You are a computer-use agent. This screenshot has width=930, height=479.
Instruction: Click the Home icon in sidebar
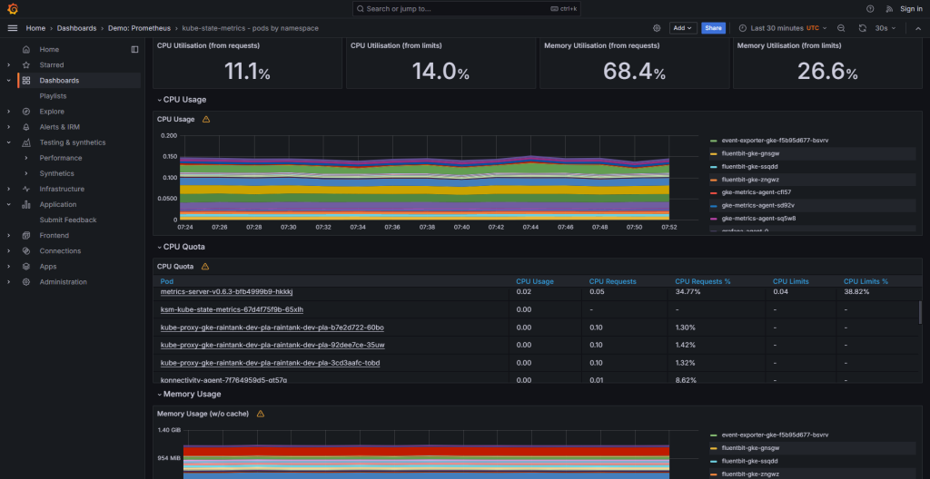click(x=26, y=49)
